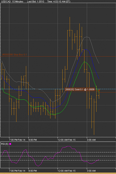Click 9:00 PM below the RSI panel

pyautogui.click(x=33, y=171)
